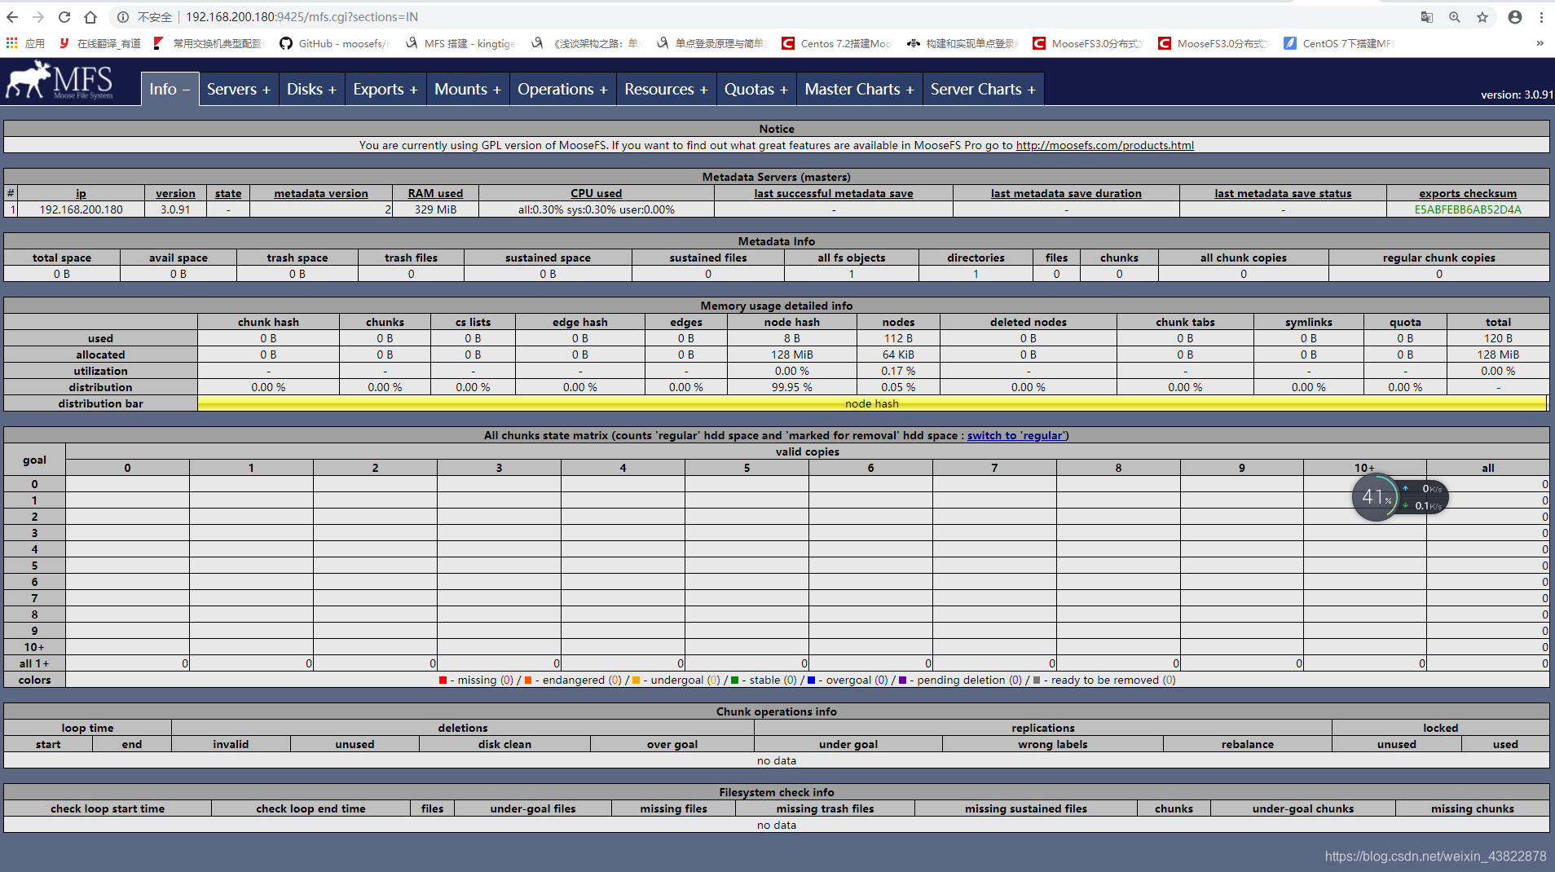Select the exports checksum value E5ABFEBB6AB52D4A
The height and width of the screenshot is (872, 1555).
[1468, 209]
